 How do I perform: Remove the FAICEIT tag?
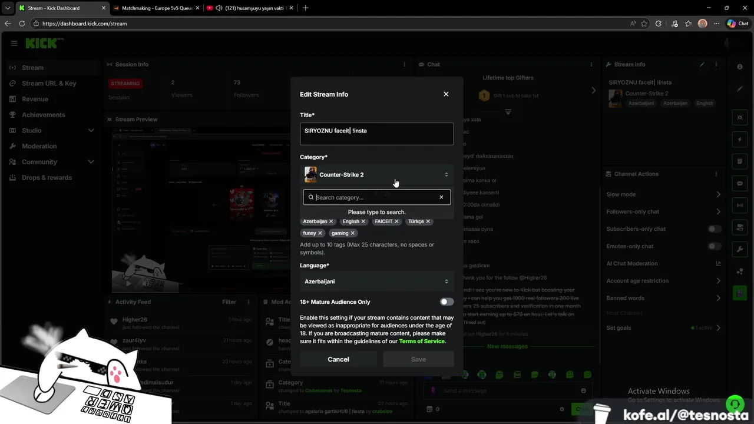(396, 221)
